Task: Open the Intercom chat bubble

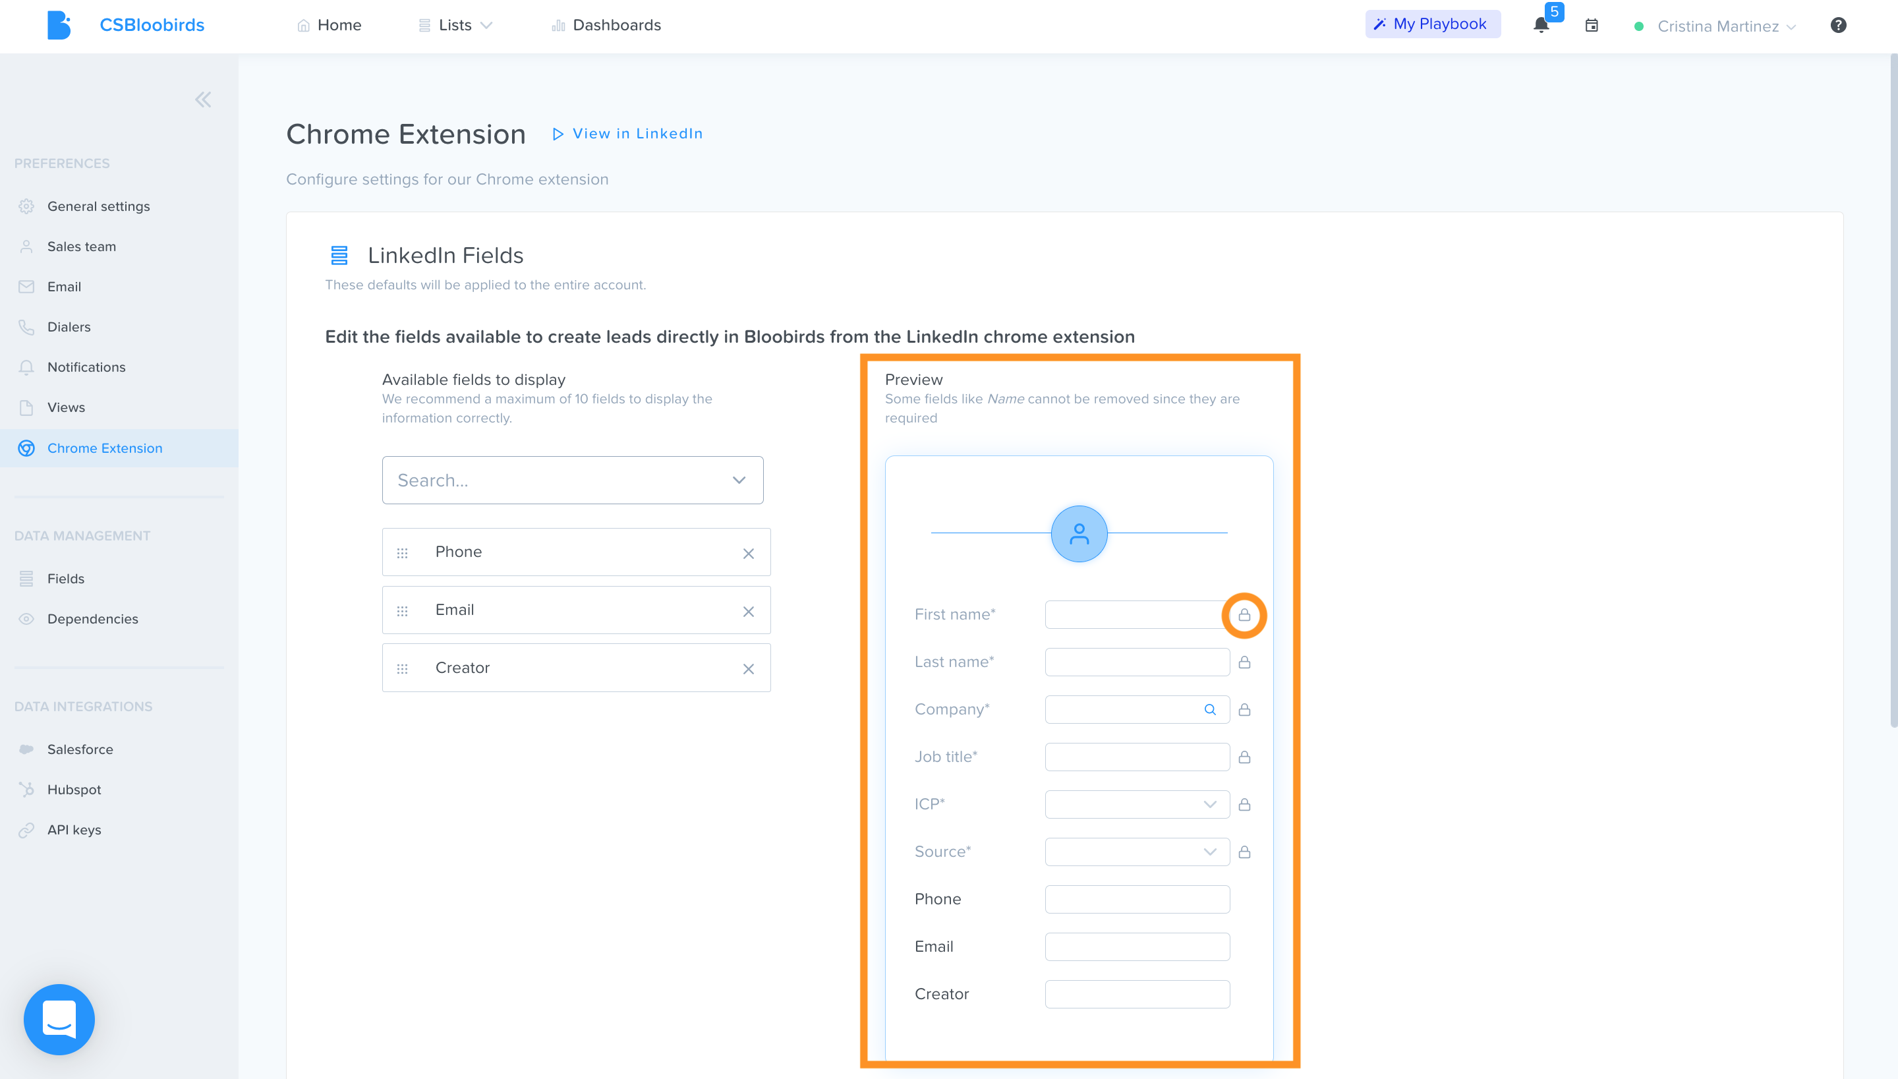Action: (59, 1019)
